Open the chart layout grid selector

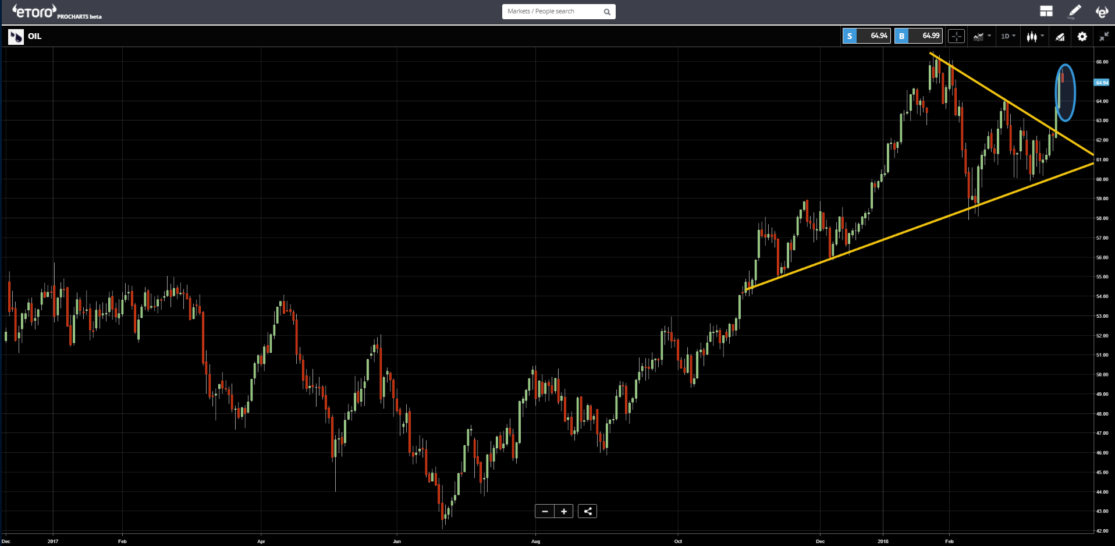1046,12
